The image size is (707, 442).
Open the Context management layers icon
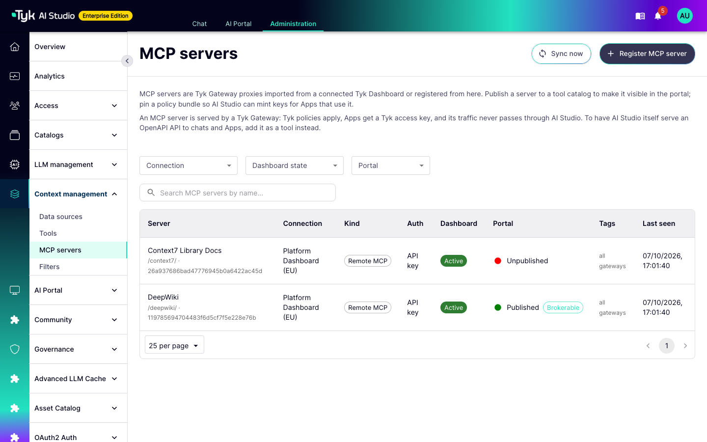point(15,194)
